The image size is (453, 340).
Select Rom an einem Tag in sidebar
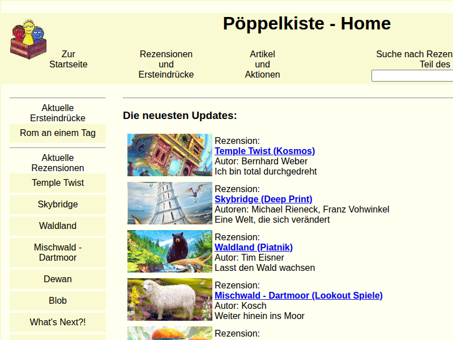58,133
